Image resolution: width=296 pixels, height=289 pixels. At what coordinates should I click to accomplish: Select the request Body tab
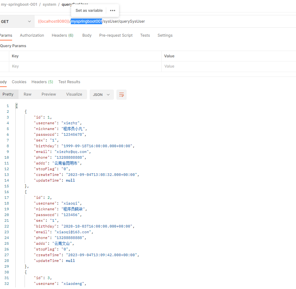point(87,35)
